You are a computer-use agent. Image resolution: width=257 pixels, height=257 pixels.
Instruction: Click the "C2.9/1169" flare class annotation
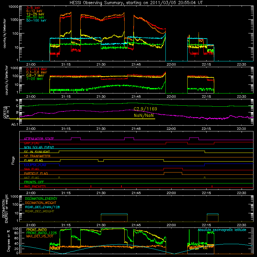click(x=146, y=109)
